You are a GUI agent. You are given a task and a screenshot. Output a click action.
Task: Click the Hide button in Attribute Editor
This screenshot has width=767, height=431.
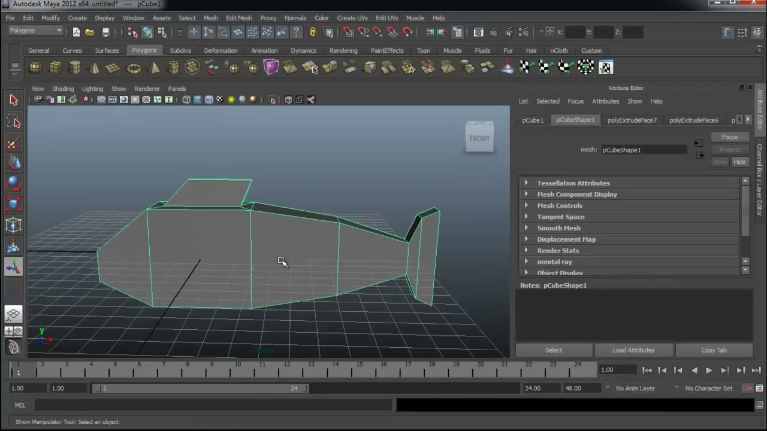[739, 162]
